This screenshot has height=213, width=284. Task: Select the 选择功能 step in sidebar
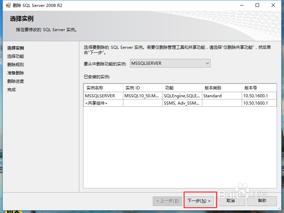15,56
